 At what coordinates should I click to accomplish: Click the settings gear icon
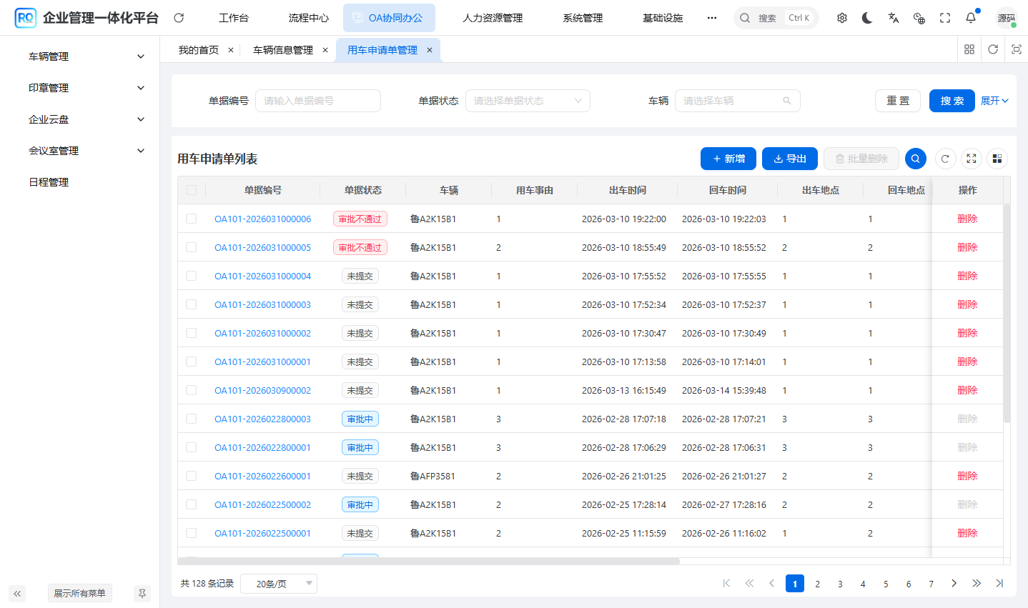[x=841, y=17]
